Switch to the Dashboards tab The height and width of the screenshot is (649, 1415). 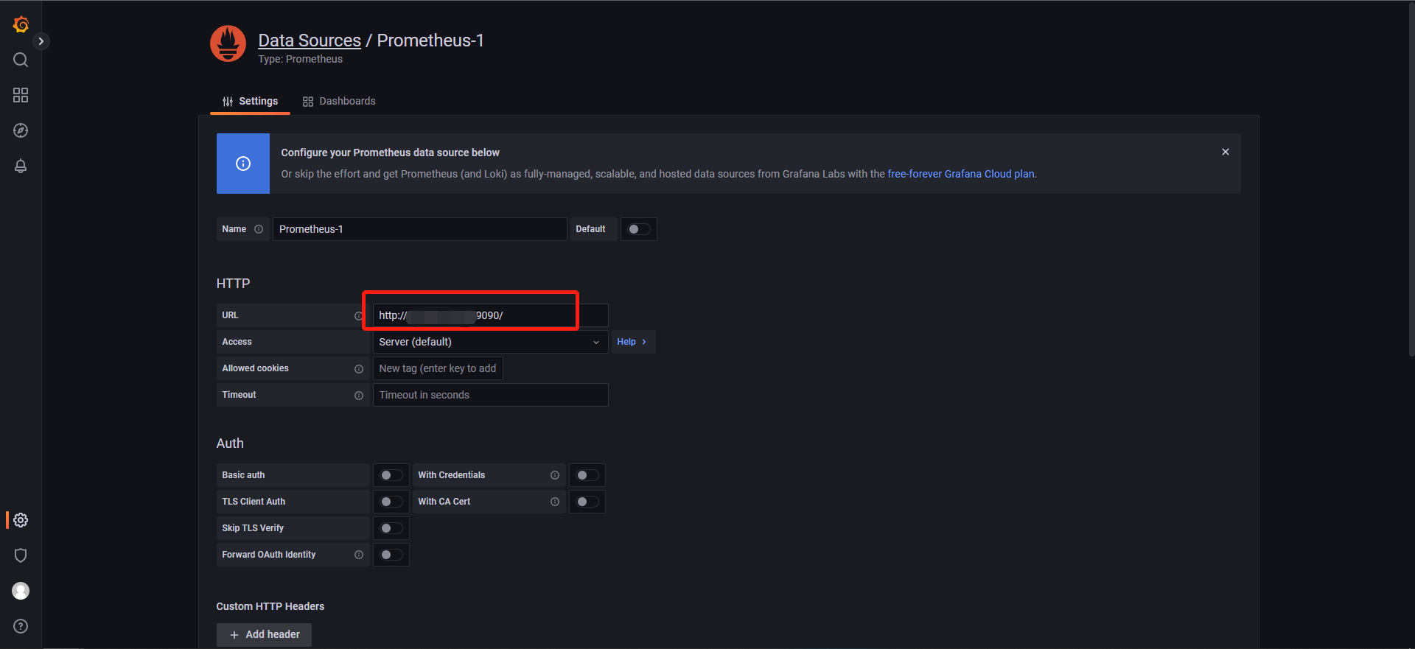(x=339, y=102)
